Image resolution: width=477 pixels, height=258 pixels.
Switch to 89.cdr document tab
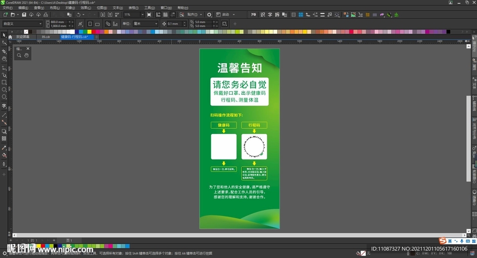[46, 37]
